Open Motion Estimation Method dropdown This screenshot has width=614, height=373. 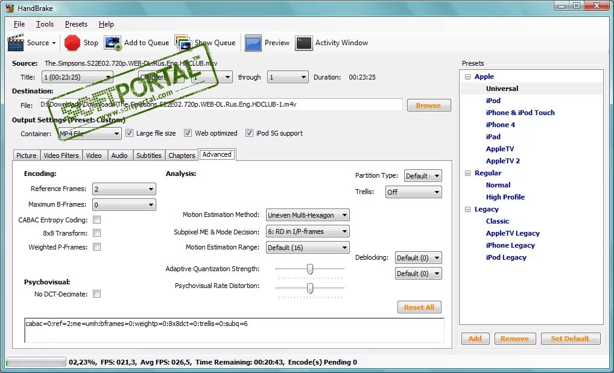click(x=308, y=215)
